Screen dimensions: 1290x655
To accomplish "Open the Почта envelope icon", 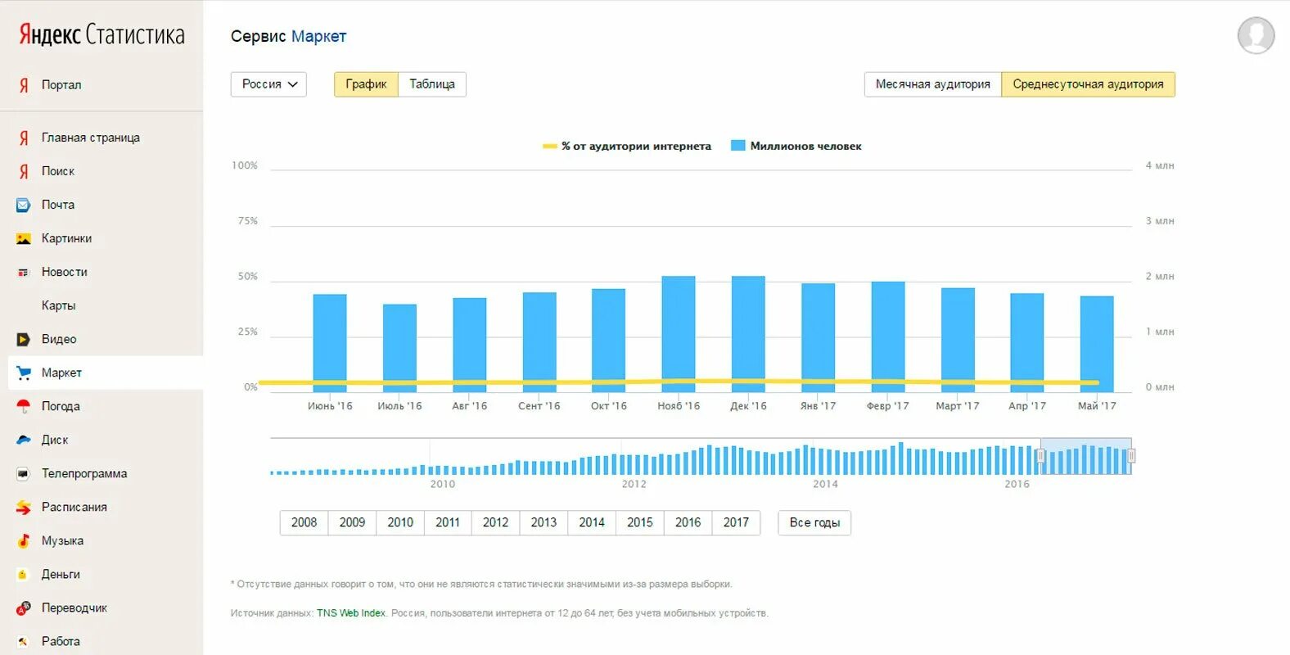I will [24, 206].
